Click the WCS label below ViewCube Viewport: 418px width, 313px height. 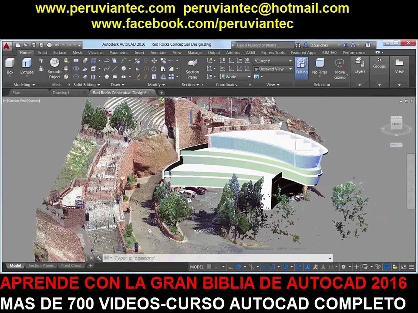pyautogui.click(x=396, y=145)
